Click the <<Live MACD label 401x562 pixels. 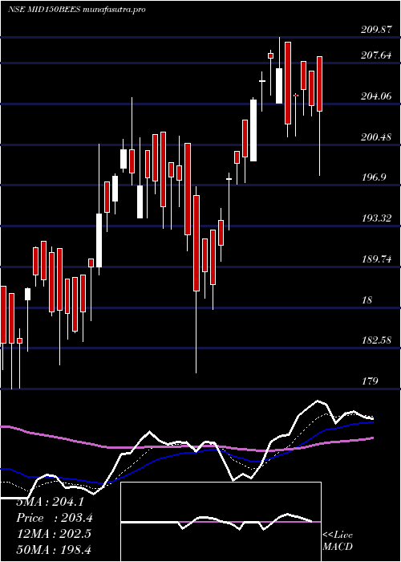[338, 541]
